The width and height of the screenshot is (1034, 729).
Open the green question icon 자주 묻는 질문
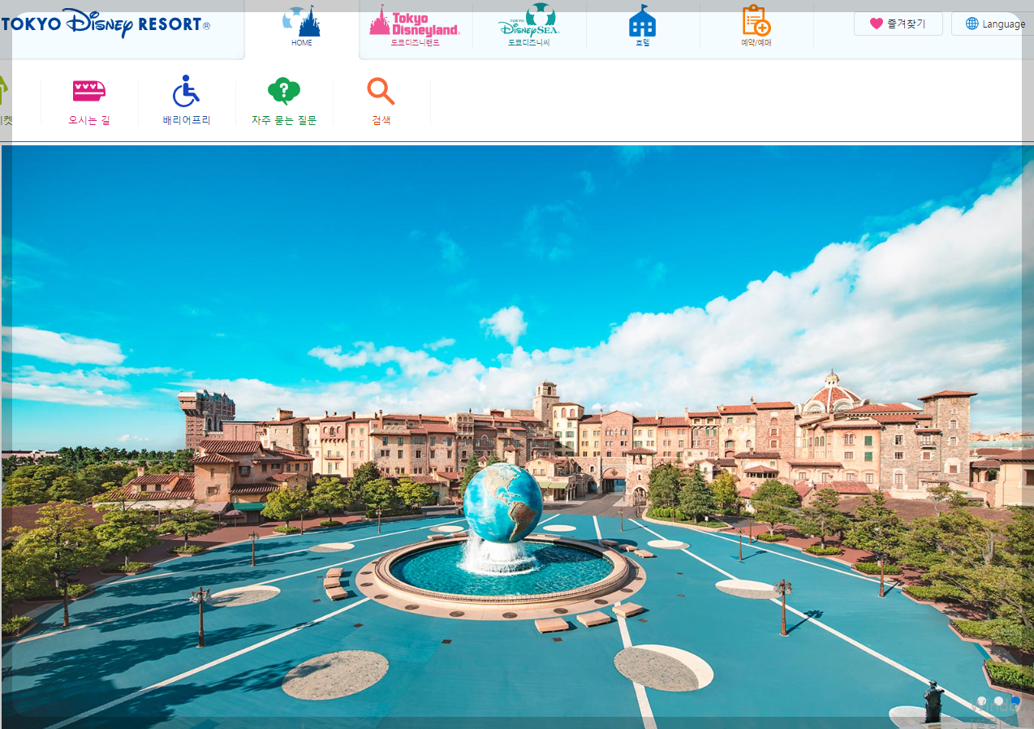point(284,101)
